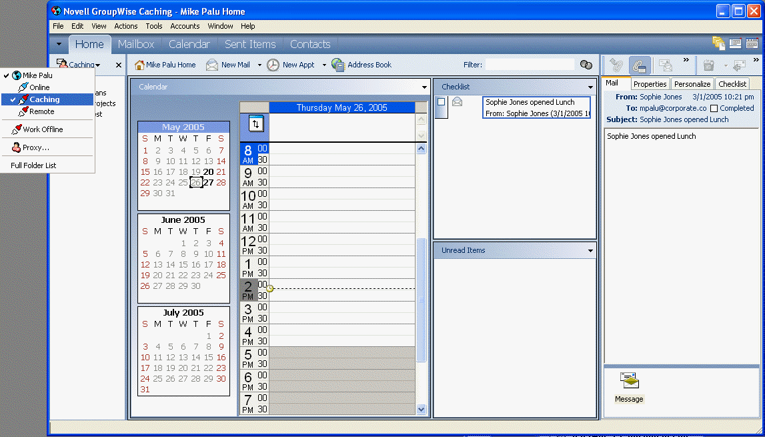Open the nav bar dropdown arrow left of Home
Image resolution: width=765 pixels, height=437 pixels.
click(x=59, y=44)
